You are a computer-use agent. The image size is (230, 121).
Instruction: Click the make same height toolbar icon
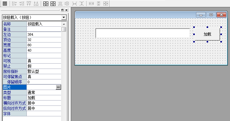click(x=98, y=4)
